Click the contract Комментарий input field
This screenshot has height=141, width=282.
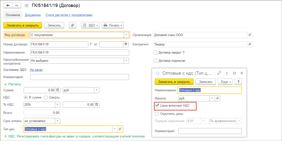pos(80,77)
